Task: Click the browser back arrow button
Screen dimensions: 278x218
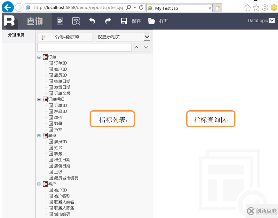Action: click(8, 7)
